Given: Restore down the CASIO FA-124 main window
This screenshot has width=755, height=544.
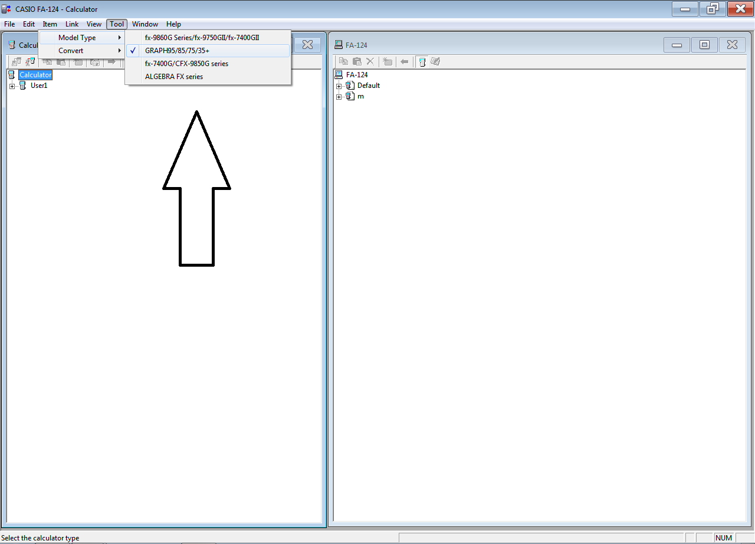Looking at the screenshot, I should click(713, 9).
